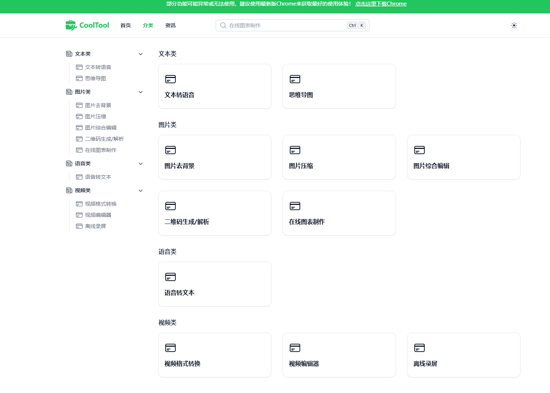Toggle the light/dark theme sun icon

(514, 25)
